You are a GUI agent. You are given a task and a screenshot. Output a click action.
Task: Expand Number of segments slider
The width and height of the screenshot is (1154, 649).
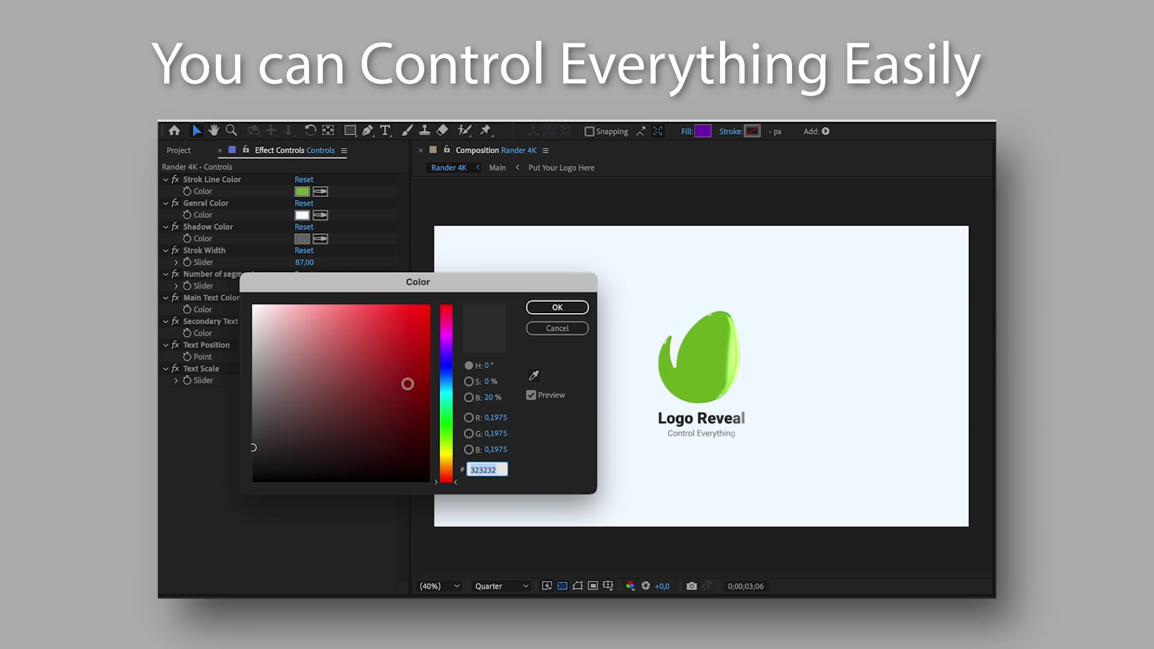pos(176,285)
